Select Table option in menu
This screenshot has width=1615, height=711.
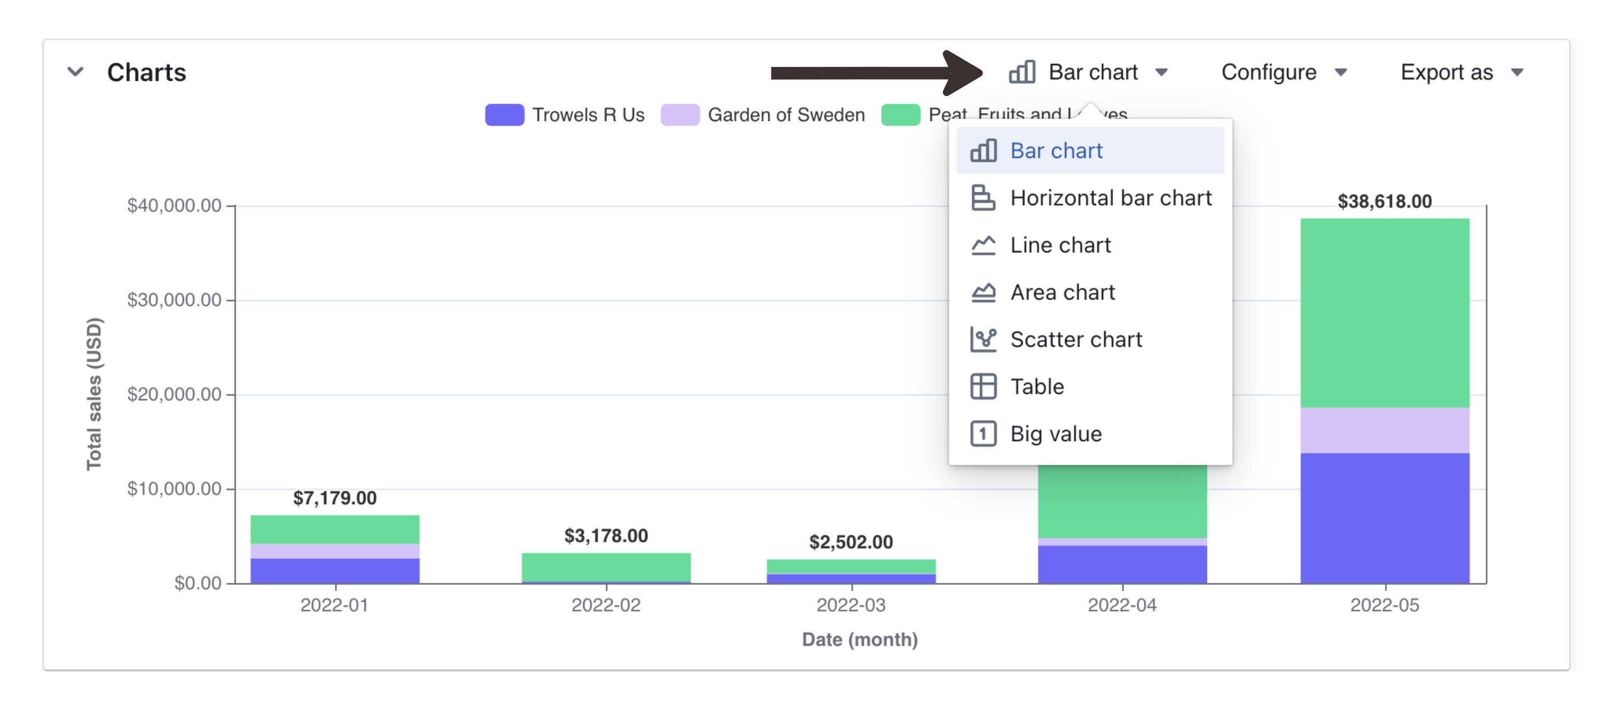[x=1090, y=386]
